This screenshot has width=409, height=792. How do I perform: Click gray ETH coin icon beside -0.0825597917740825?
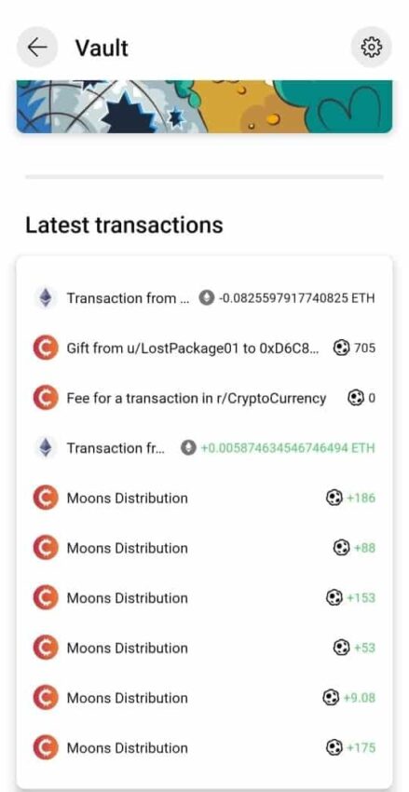(206, 298)
